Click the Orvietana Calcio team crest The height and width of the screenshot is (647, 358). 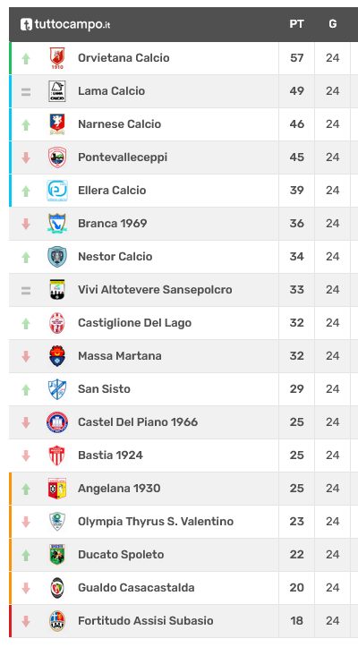pyautogui.click(x=57, y=58)
